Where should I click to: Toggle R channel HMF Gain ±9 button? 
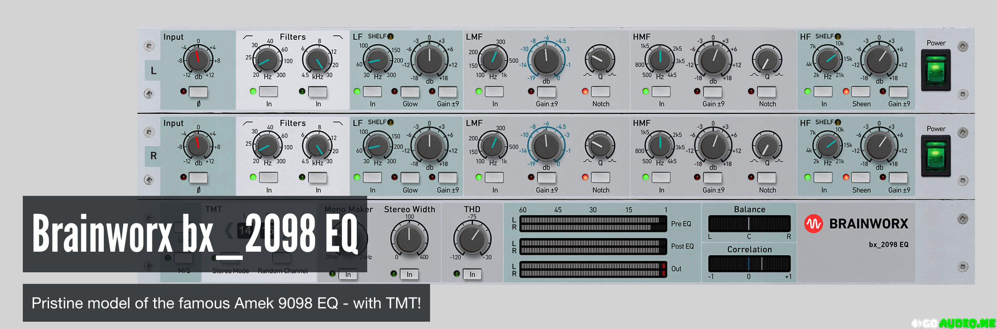tap(713, 177)
